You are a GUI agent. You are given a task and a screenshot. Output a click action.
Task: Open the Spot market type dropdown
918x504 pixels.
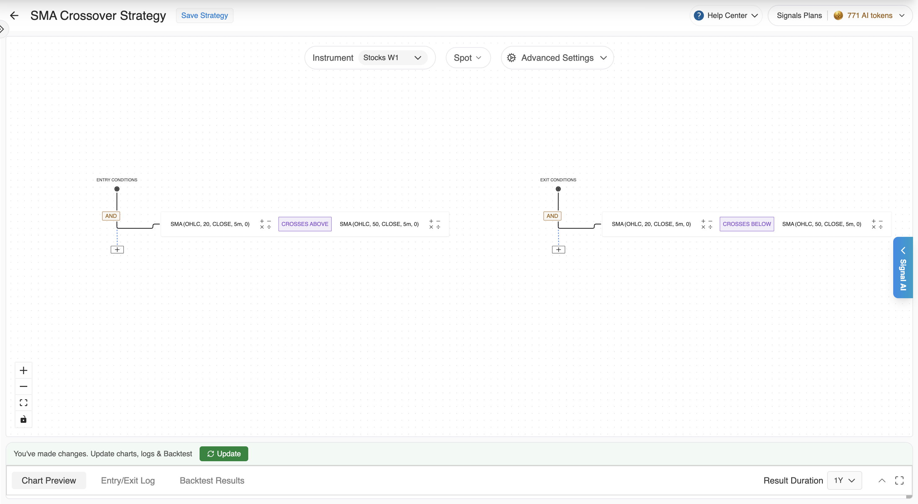(x=468, y=58)
